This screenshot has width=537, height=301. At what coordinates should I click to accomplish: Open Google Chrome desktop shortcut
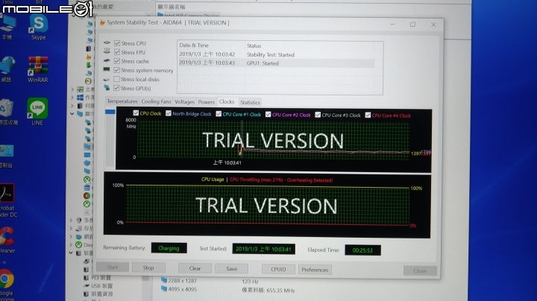click(x=7, y=285)
